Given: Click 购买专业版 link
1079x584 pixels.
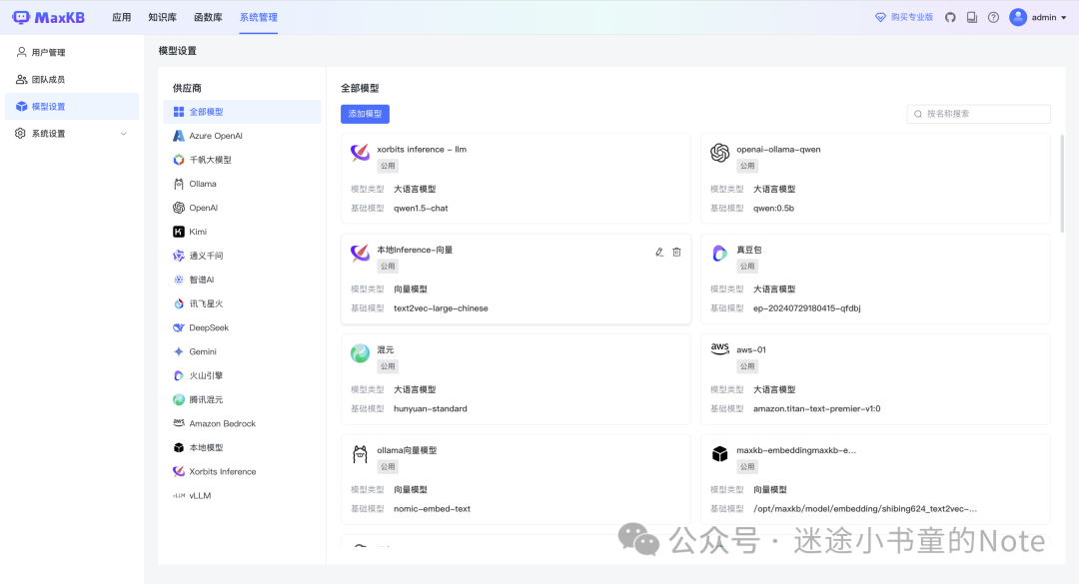Looking at the screenshot, I should (904, 17).
